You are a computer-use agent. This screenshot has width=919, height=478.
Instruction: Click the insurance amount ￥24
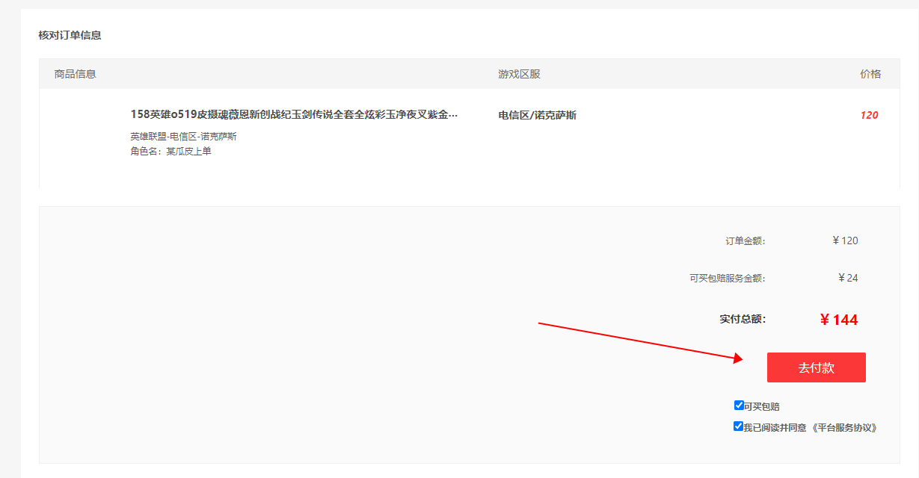pyautogui.click(x=848, y=278)
